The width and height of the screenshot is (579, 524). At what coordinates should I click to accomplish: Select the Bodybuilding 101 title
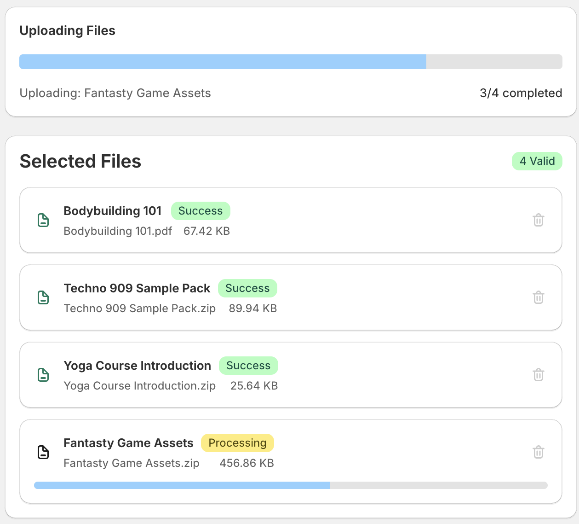click(x=113, y=211)
